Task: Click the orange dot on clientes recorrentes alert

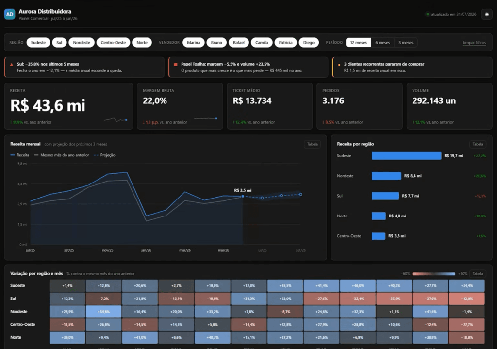Action: 339,65
